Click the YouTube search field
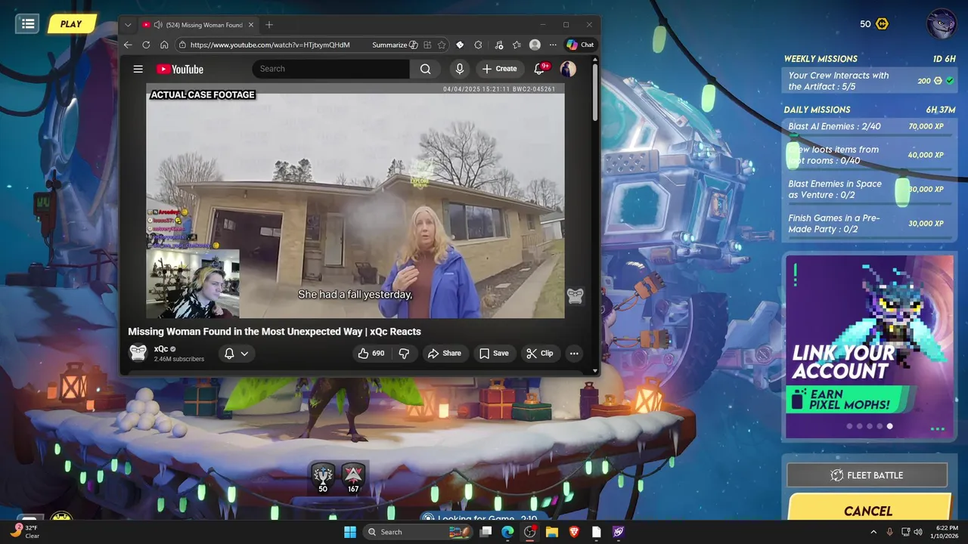Screen dimensions: 968x544 click(x=331, y=69)
